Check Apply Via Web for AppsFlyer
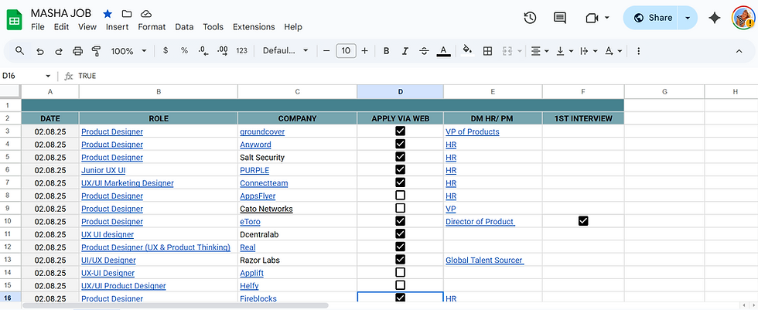Viewport: 758px width, 310px height. [x=401, y=195]
